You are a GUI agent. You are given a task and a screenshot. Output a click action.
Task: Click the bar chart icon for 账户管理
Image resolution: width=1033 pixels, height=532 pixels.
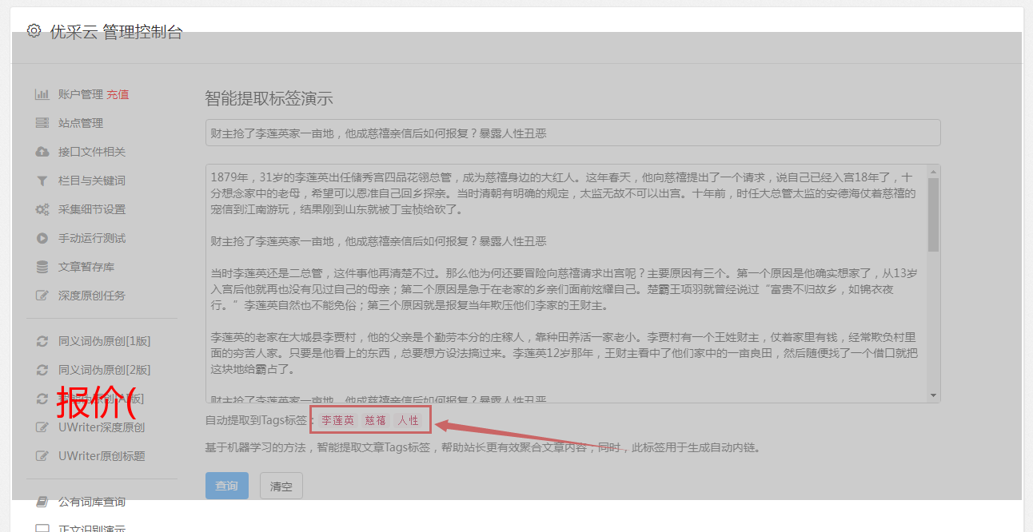pyautogui.click(x=42, y=94)
